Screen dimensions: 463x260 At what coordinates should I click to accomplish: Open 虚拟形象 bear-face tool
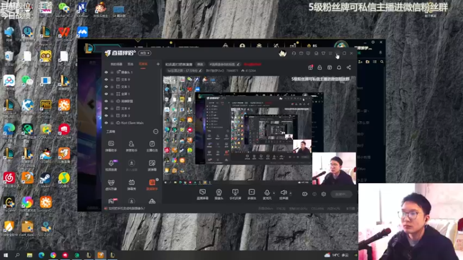111,185
